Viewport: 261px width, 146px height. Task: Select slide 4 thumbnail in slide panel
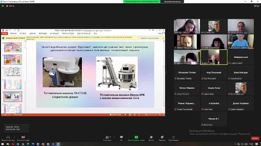(13, 72)
